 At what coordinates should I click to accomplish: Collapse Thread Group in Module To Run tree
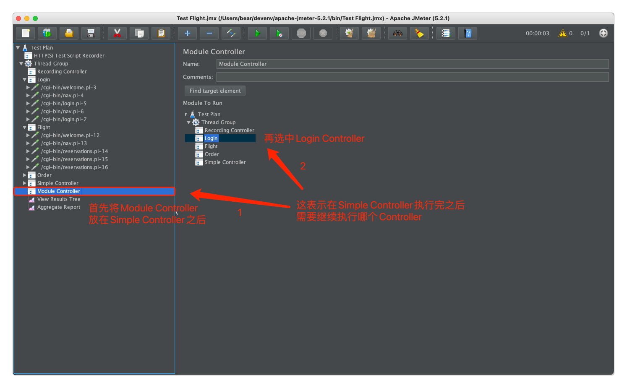click(x=189, y=122)
